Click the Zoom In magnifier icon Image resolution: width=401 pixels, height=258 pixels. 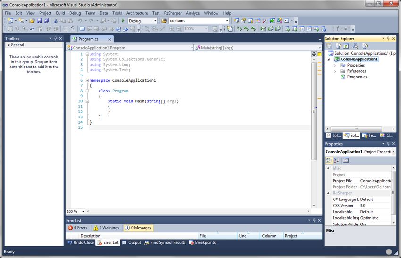[x=172, y=29]
